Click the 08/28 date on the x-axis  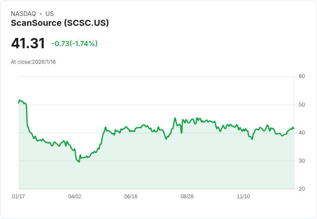tap(187, 197)
